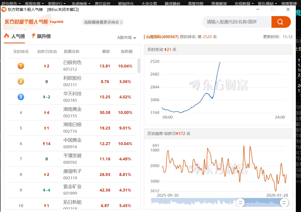Select the 中国黄金 stock name
Image resolution: width=301 pixels, height=212 pixels.
72,140
